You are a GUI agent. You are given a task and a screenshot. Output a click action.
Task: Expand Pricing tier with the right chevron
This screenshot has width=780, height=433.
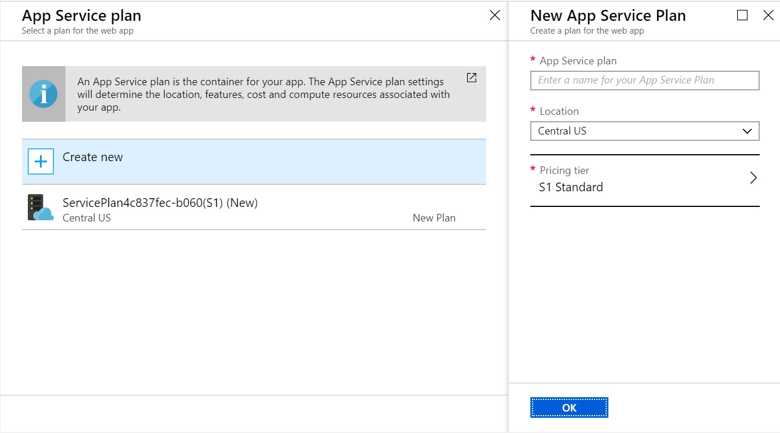coord(753,179)
